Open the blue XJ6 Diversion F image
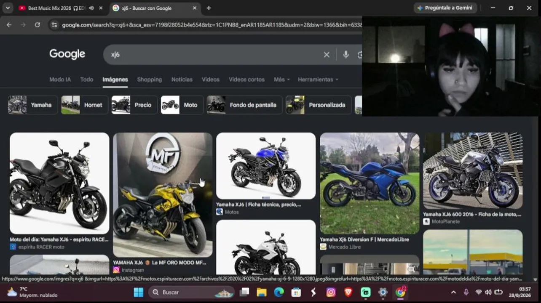This screenshot has width=541, height=303. click(370, 183)
